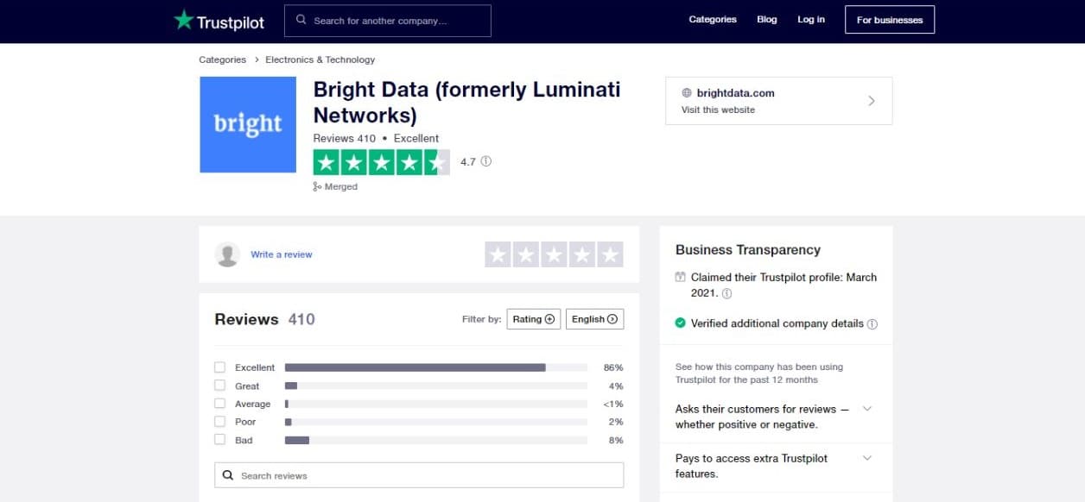This screenshot has height=502, width=1085.
Task: Click the user avatar next to Write a review
Action: coord(228,254)
